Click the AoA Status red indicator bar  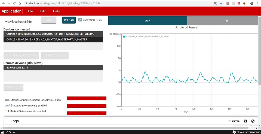click(x=87, y=106)
